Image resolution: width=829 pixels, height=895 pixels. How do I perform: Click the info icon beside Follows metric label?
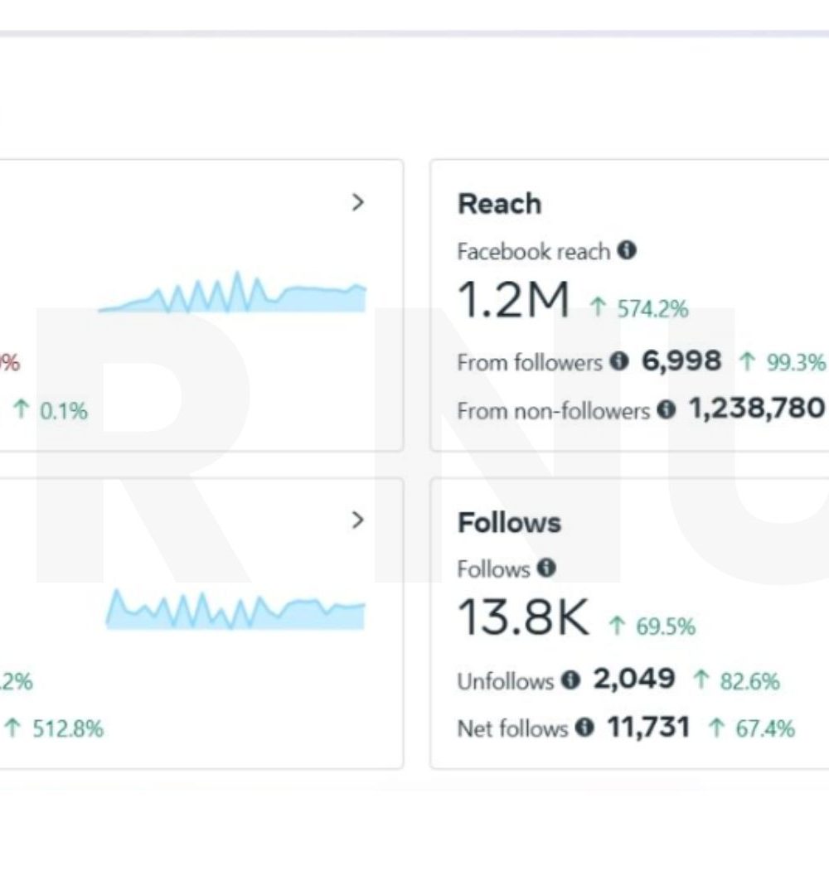(546, 568)
